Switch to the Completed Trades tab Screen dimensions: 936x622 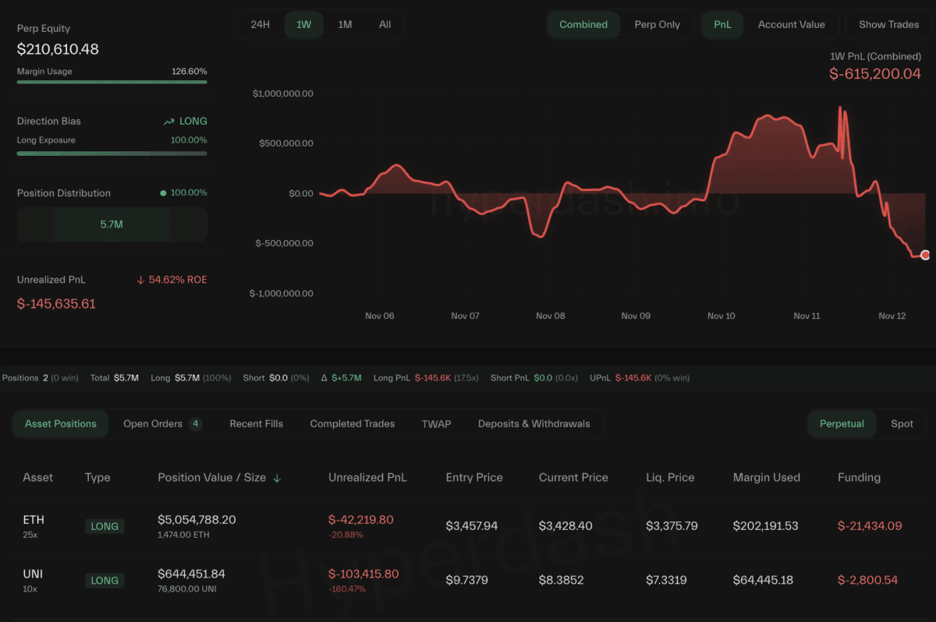pyautogui.click(x=352, y=424)
